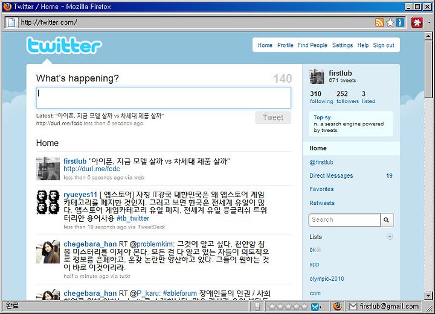Open firstlub name in sidebar
This screenshot has height=314, width=435.
(340, 74)
